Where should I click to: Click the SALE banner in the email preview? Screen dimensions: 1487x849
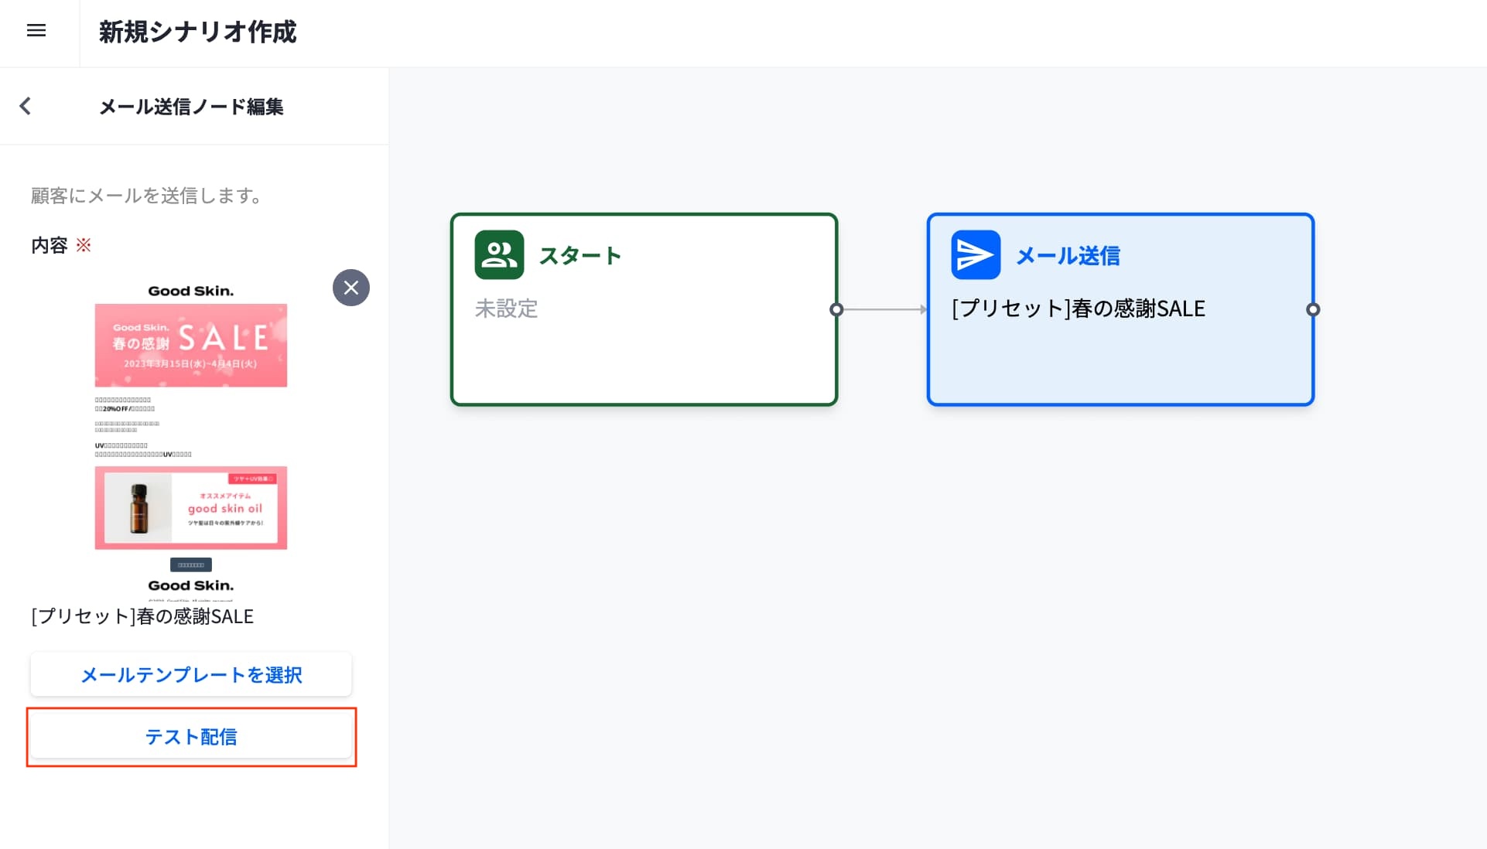point(191,345)
